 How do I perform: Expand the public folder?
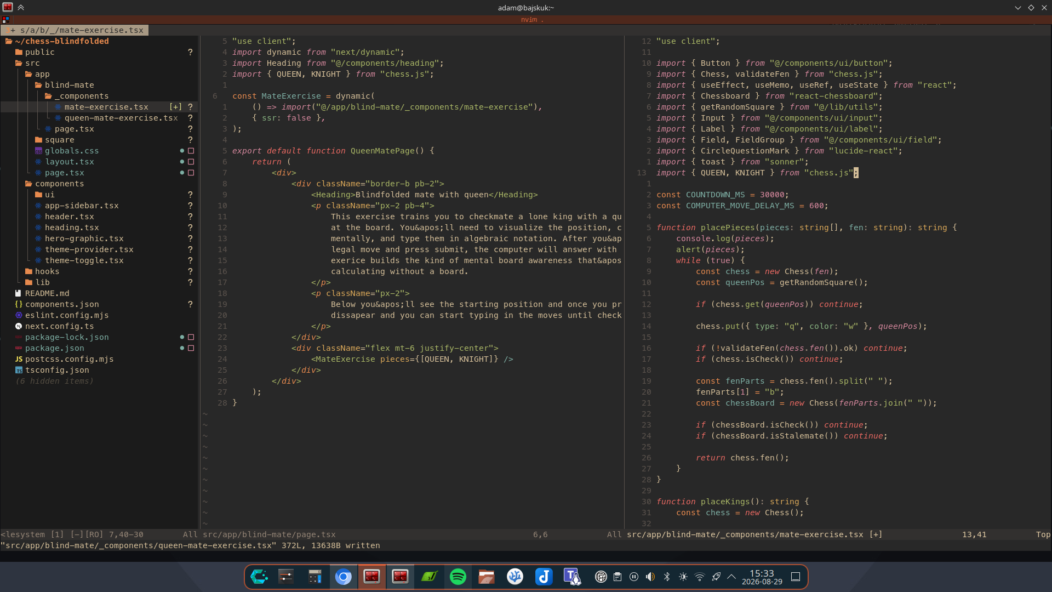tap(35, 52)
